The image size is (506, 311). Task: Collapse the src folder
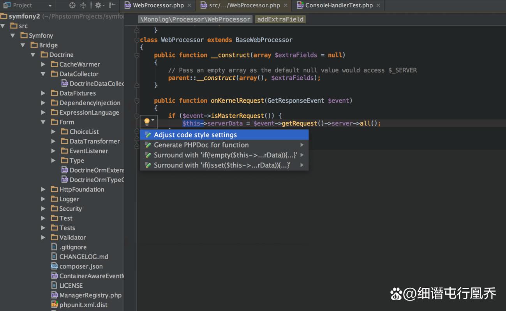click(x=3, y=26)
